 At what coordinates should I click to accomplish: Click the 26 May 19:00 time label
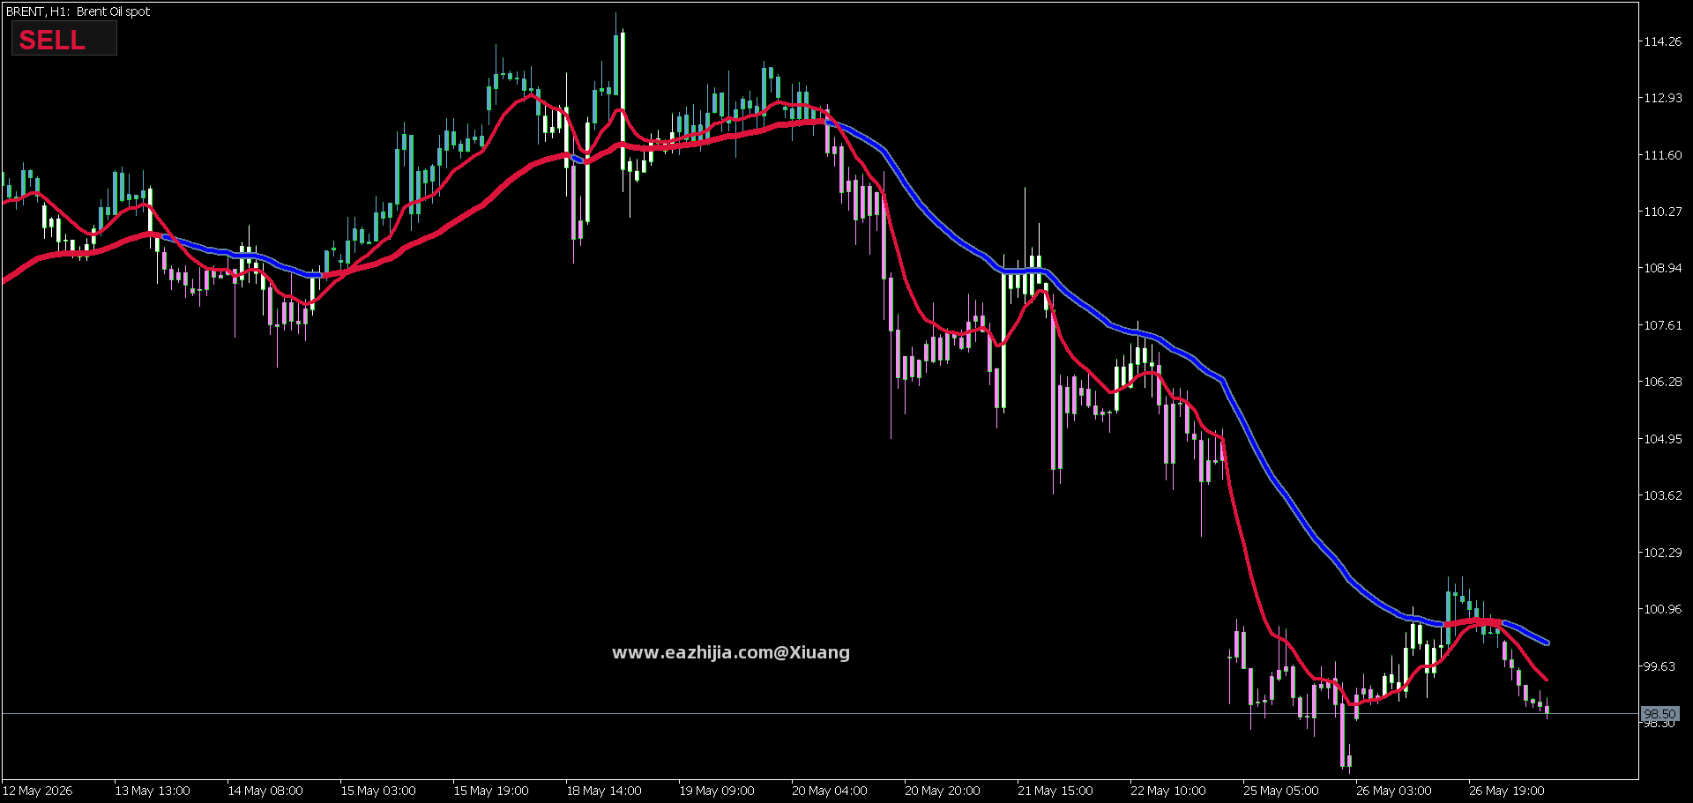tap(1507, 791)
